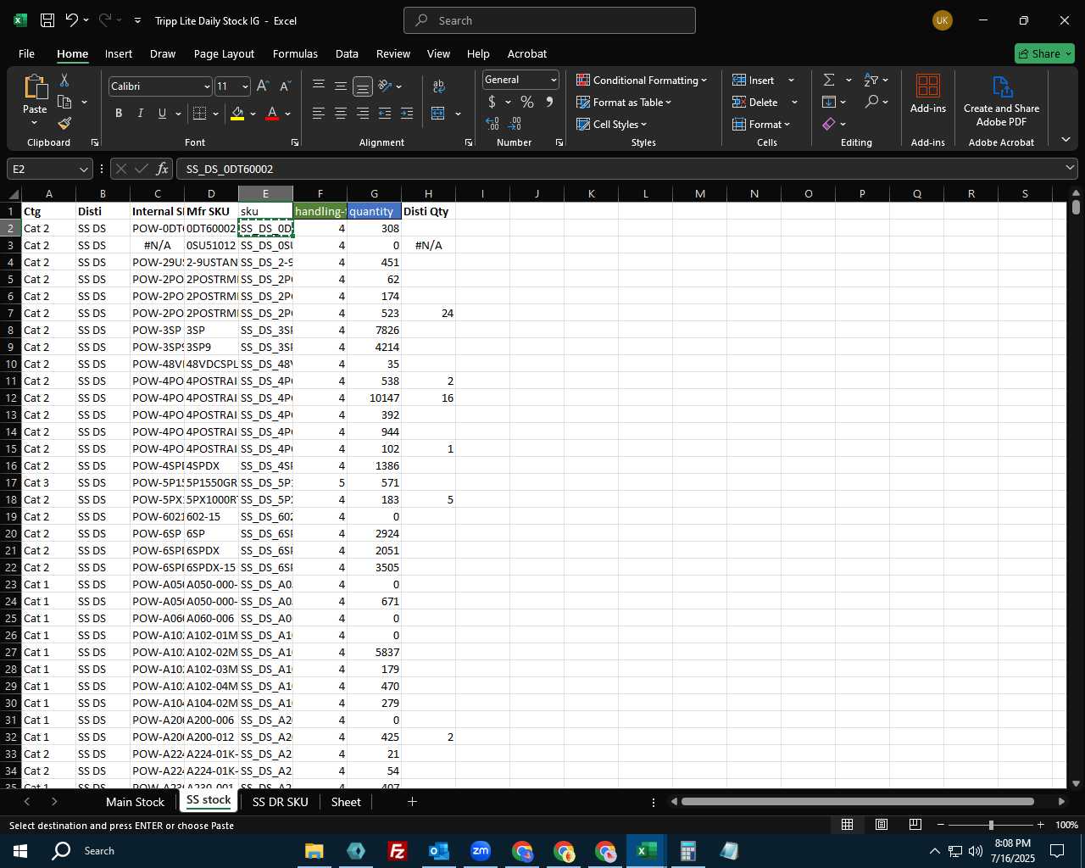
Task: Open the File menu
Action: (x=26, y=53)
